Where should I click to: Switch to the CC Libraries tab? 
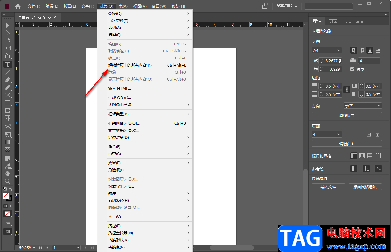click(357, 21)
